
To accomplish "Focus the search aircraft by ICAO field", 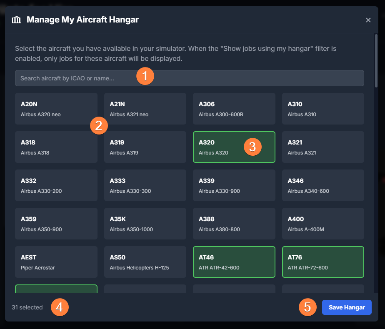I will click(75, 78).
